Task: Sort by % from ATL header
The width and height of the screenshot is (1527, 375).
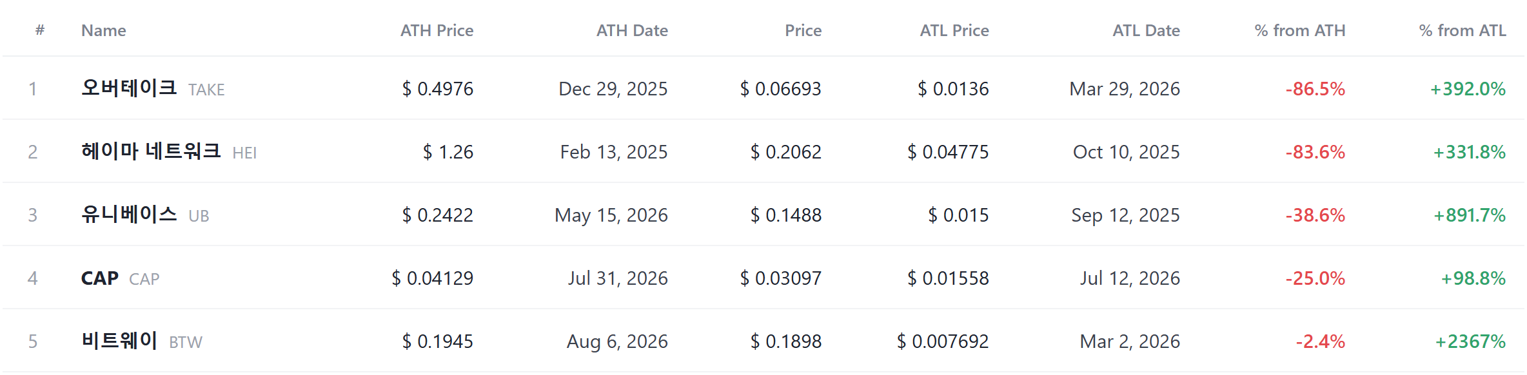Action: (1463, 30)
